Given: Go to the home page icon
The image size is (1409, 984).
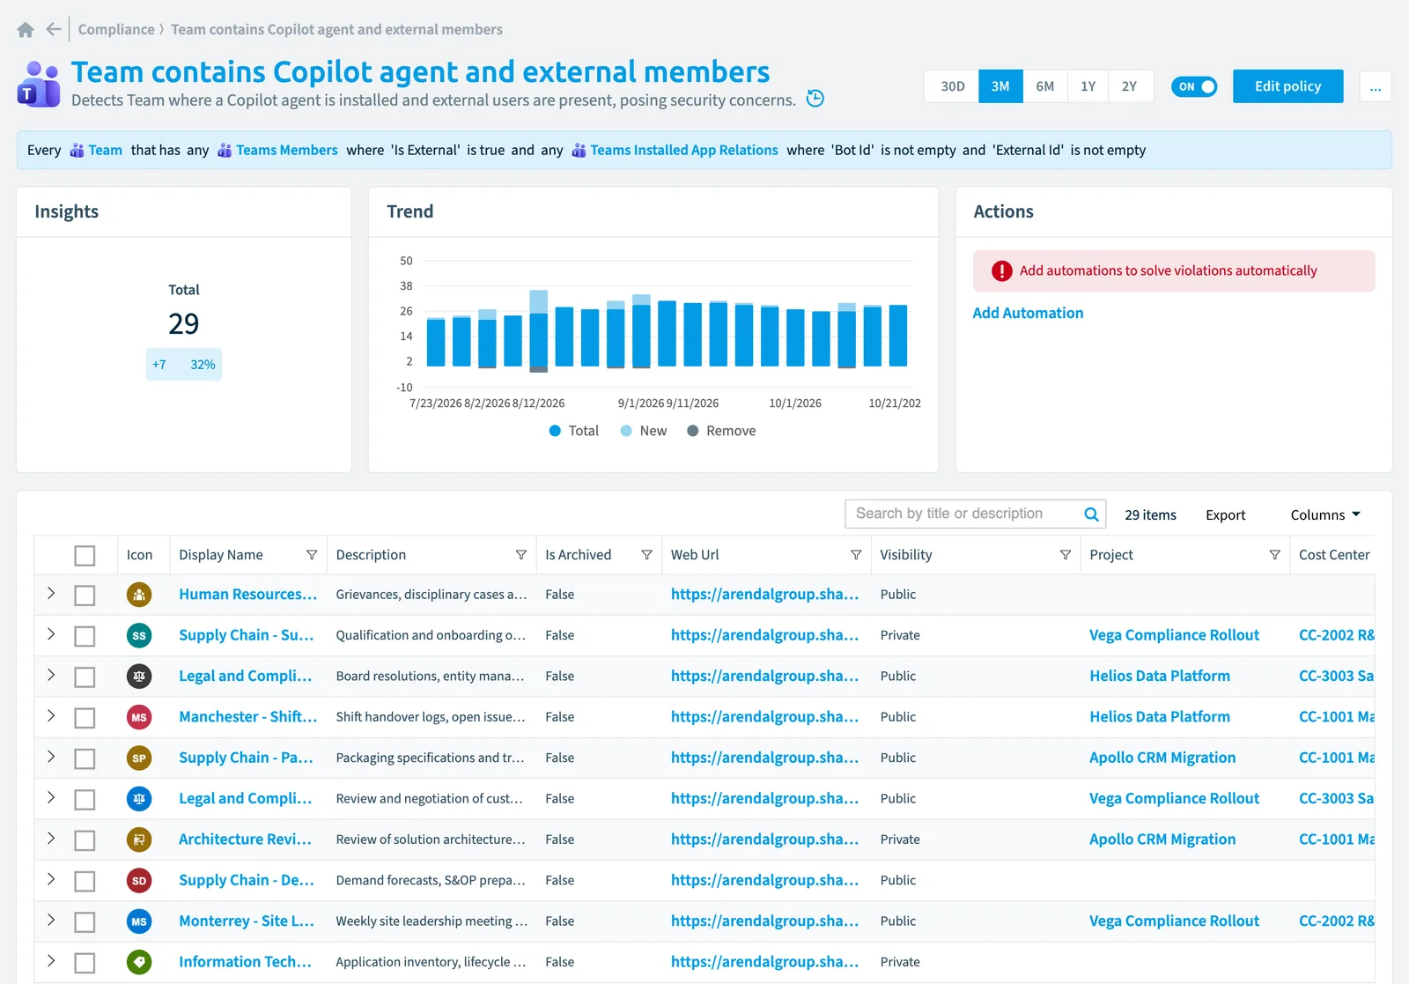Looking at the screenshot, I should click(26, 30).
